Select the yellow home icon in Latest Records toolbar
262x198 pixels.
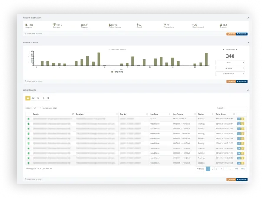[x=28, y=98]
